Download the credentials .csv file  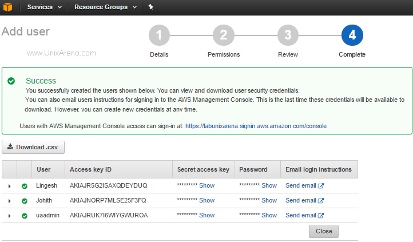tap(33, 147)
